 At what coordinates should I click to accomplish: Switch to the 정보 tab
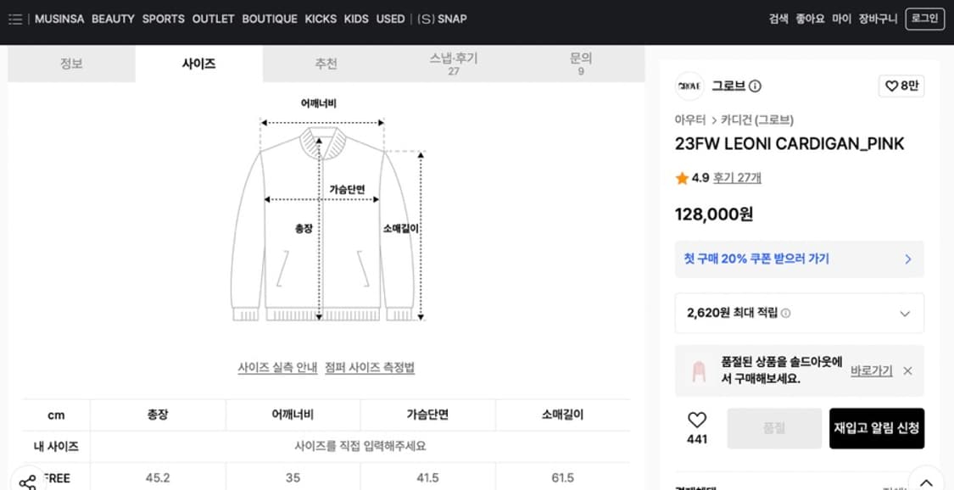click(71, 64)
